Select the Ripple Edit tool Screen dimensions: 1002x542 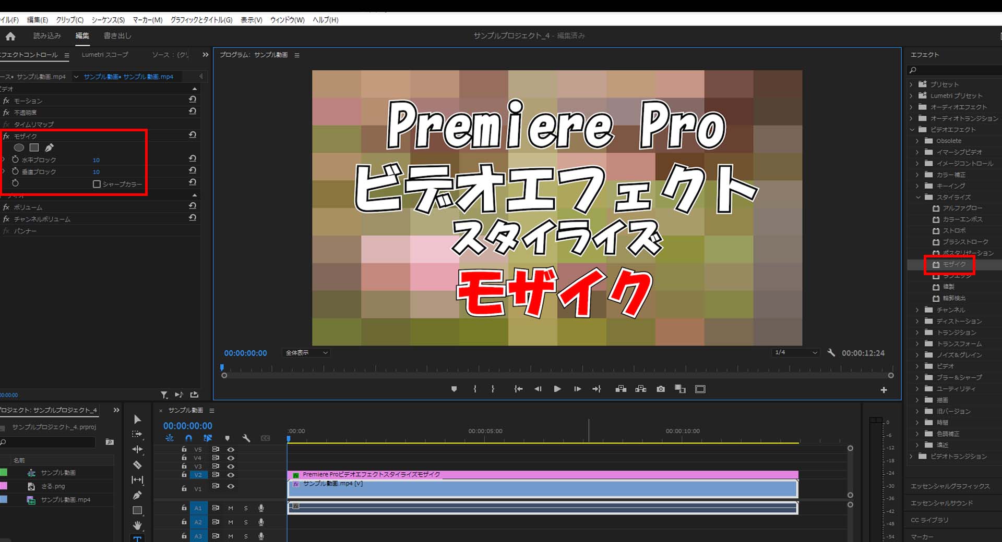tap(137, 449)
